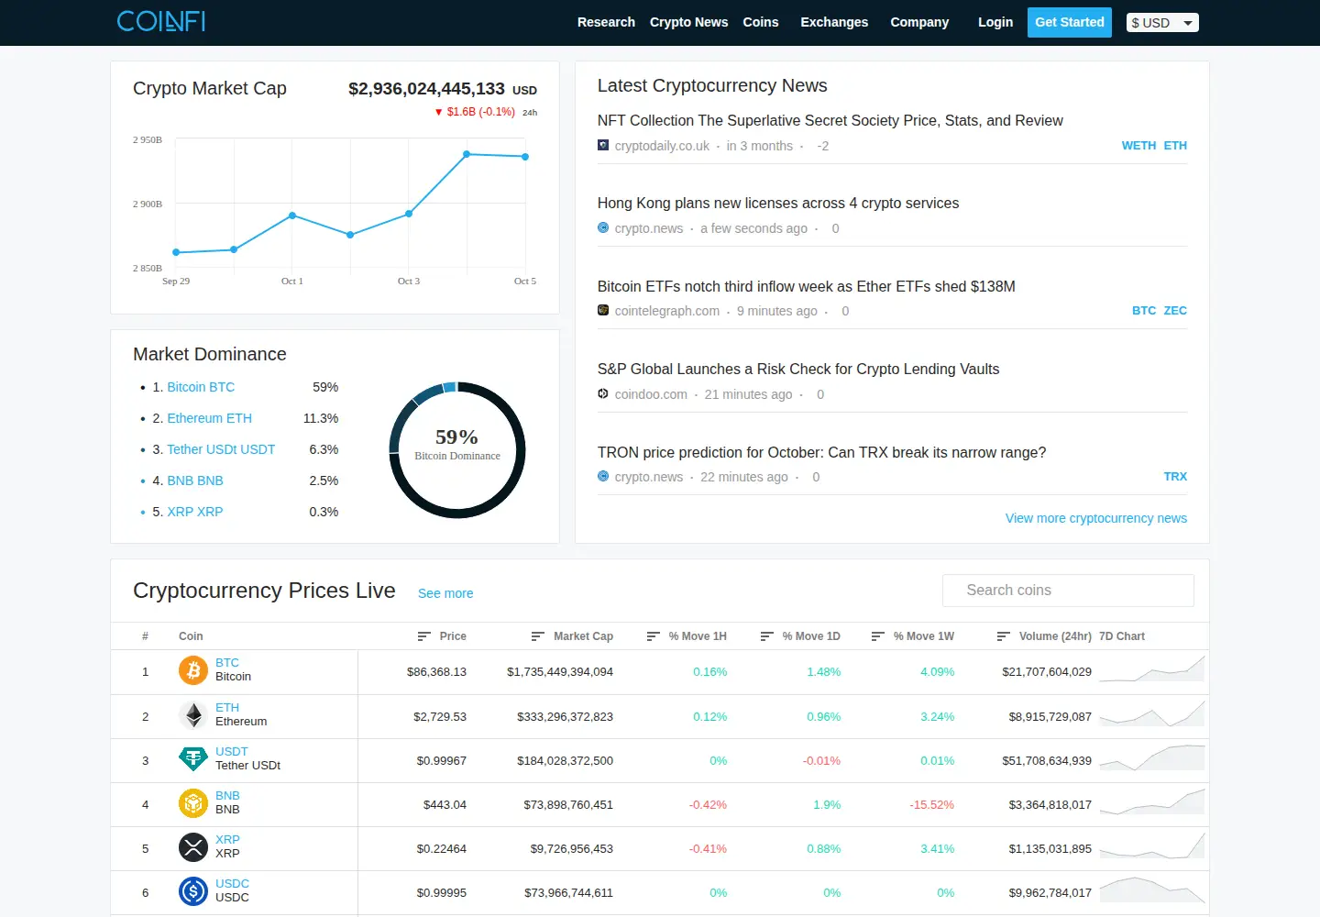Click the BTC news tag
Viewport: 1320px width, 917px height.
click(1144, 310)
